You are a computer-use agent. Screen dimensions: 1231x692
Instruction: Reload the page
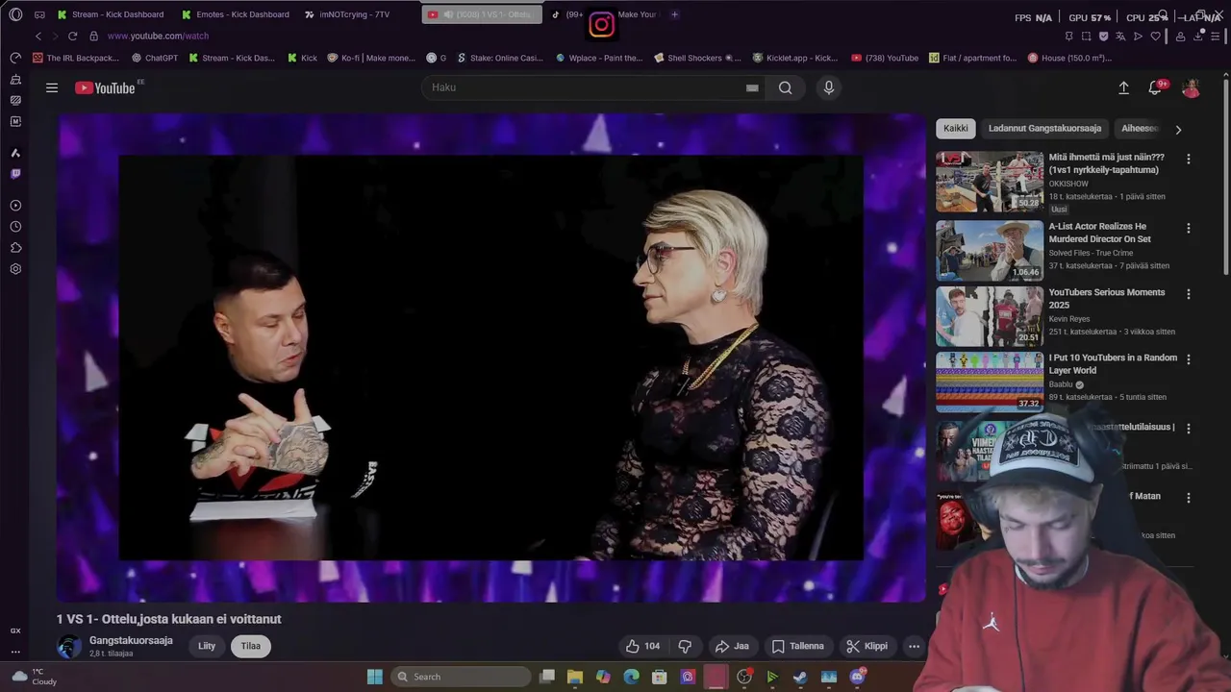pyautogui.click(x=72, y=36)
